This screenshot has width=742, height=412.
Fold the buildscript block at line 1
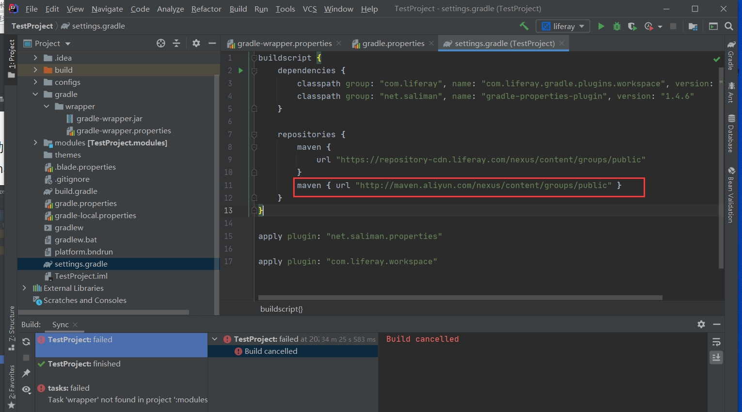tap(253, 58)
